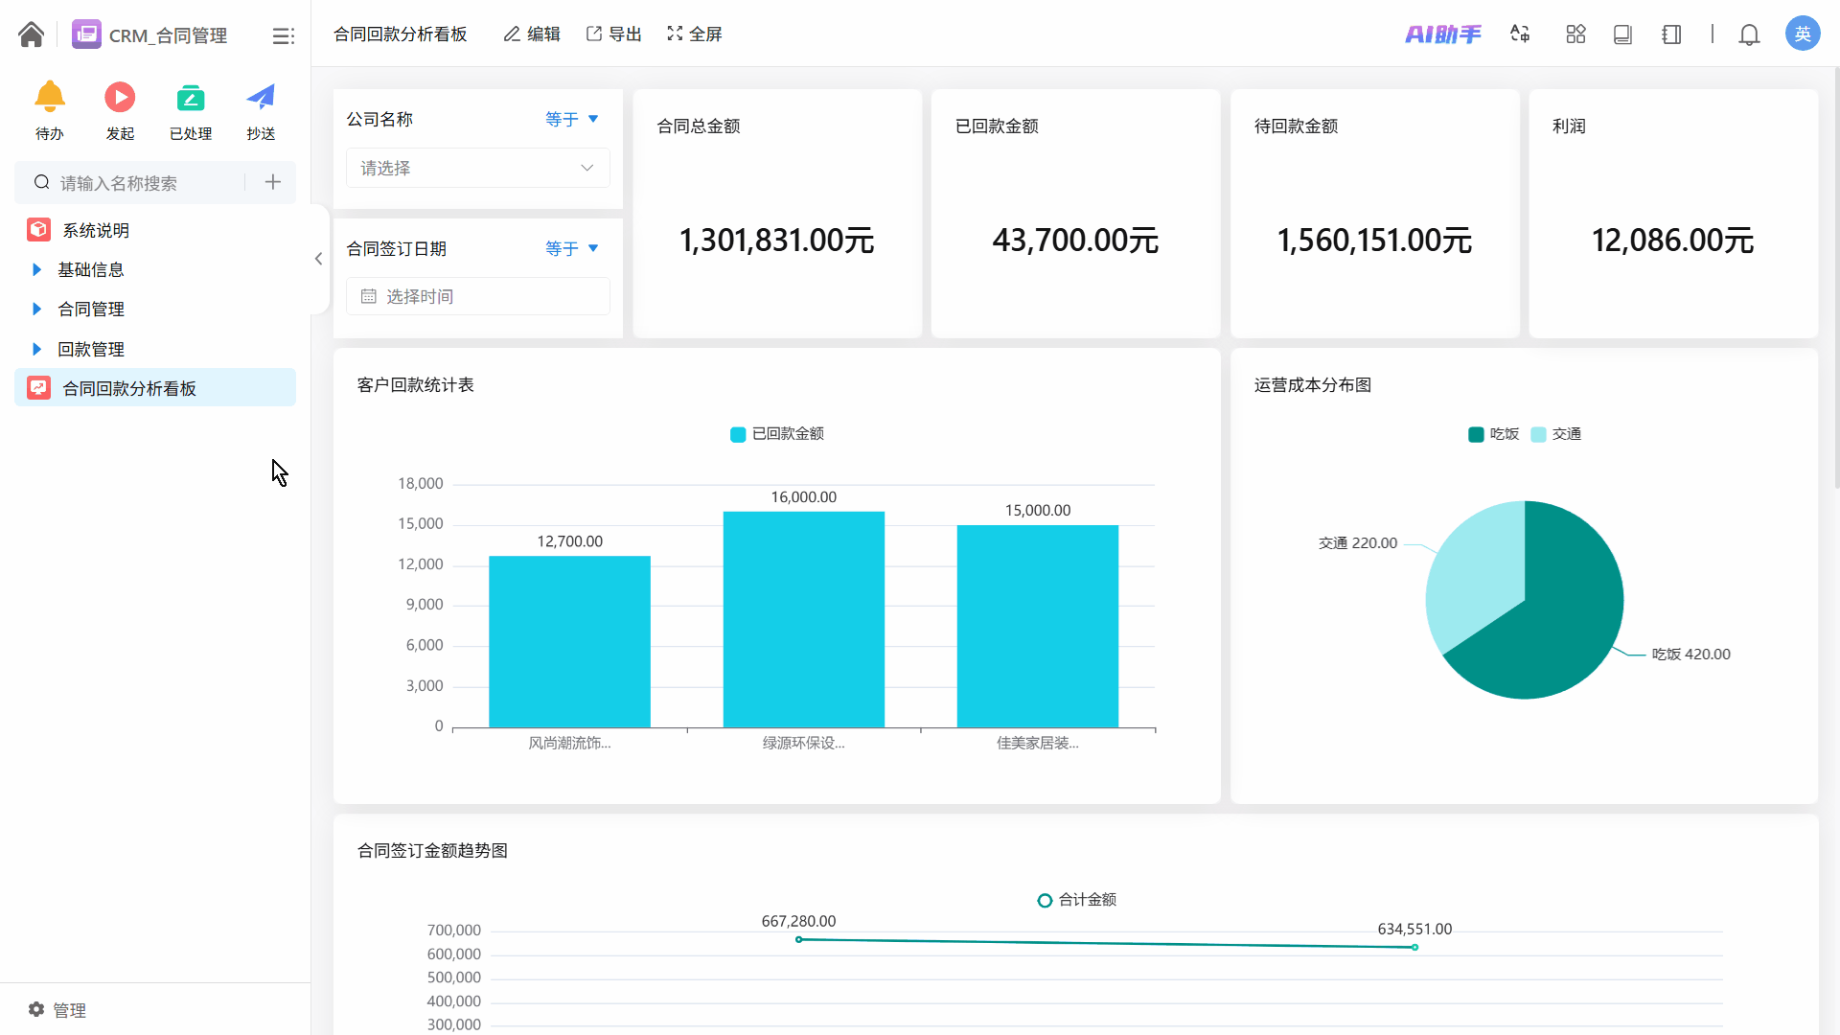
Task: Toggle 吃饭 legend in pie chart
Action: tap(1493, 434)
